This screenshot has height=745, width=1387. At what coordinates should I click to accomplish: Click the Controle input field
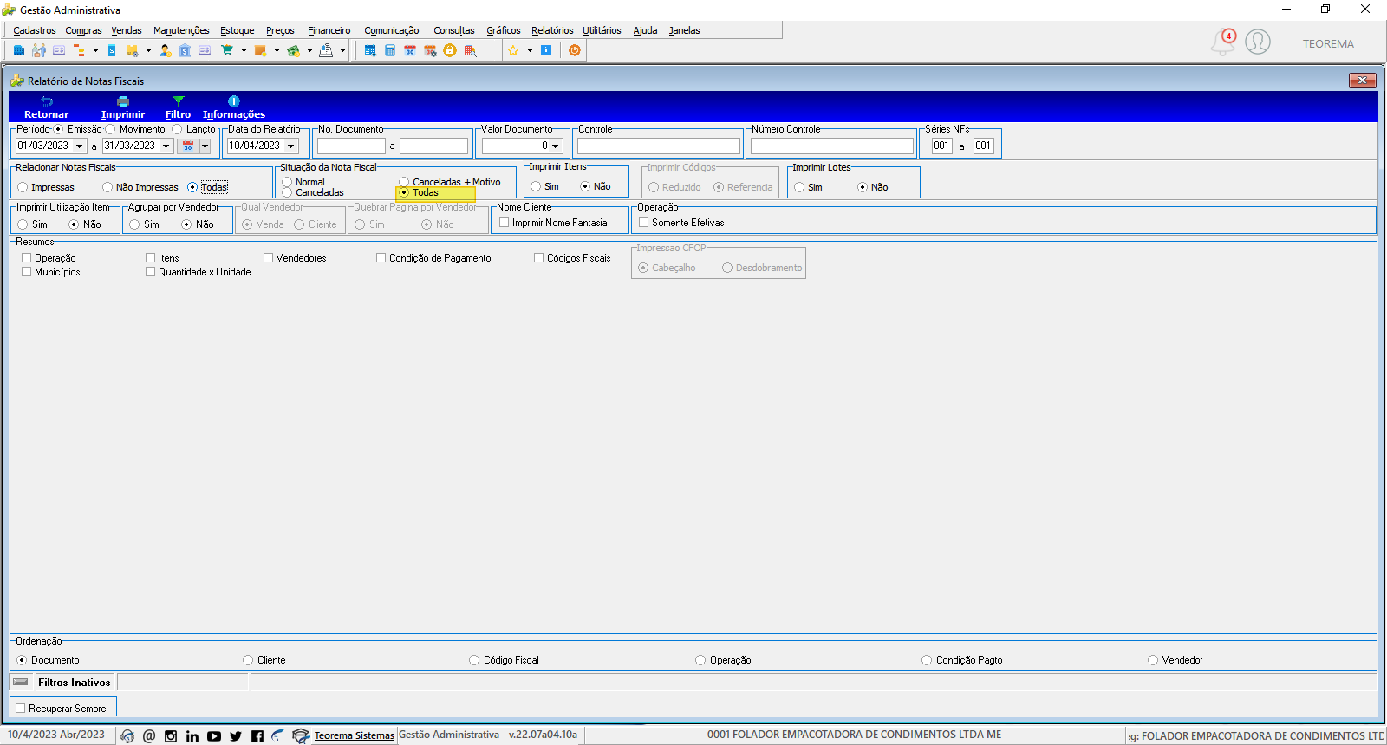click(x=659, y=146)
